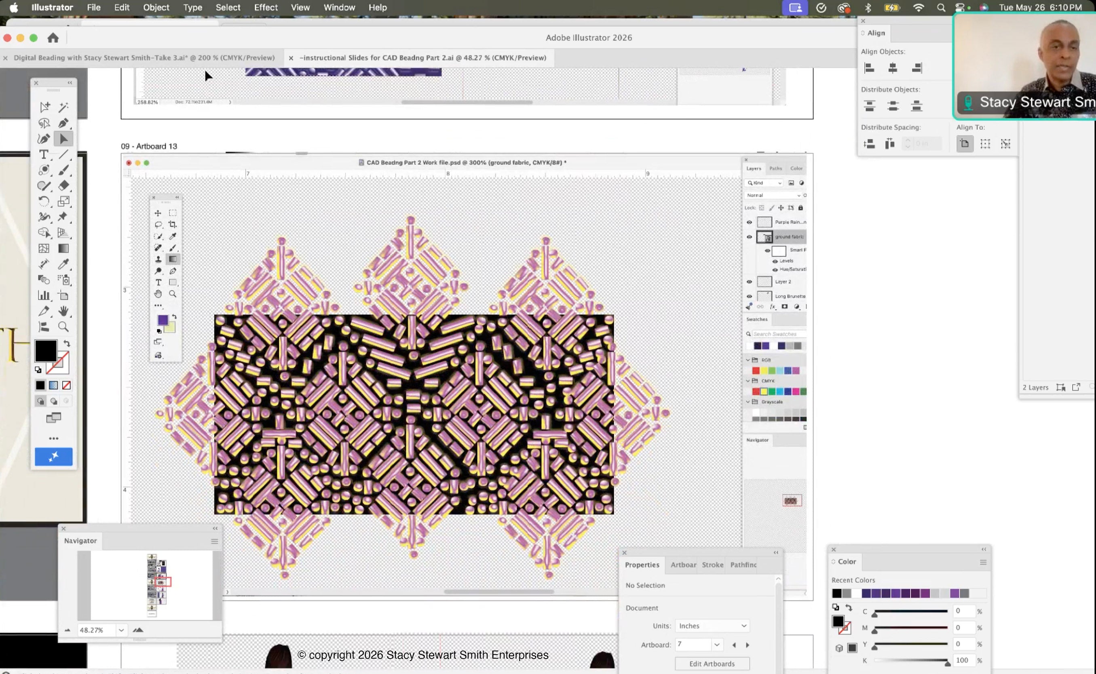Select the Zoom magnifier tool
1096x674 pixels.
pyautogui.click(x=64, y=327)
